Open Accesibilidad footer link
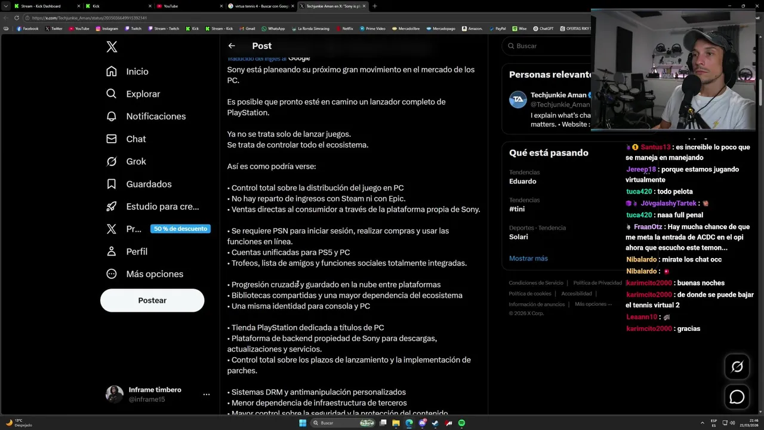764x430 pixels. pos(576,293)
